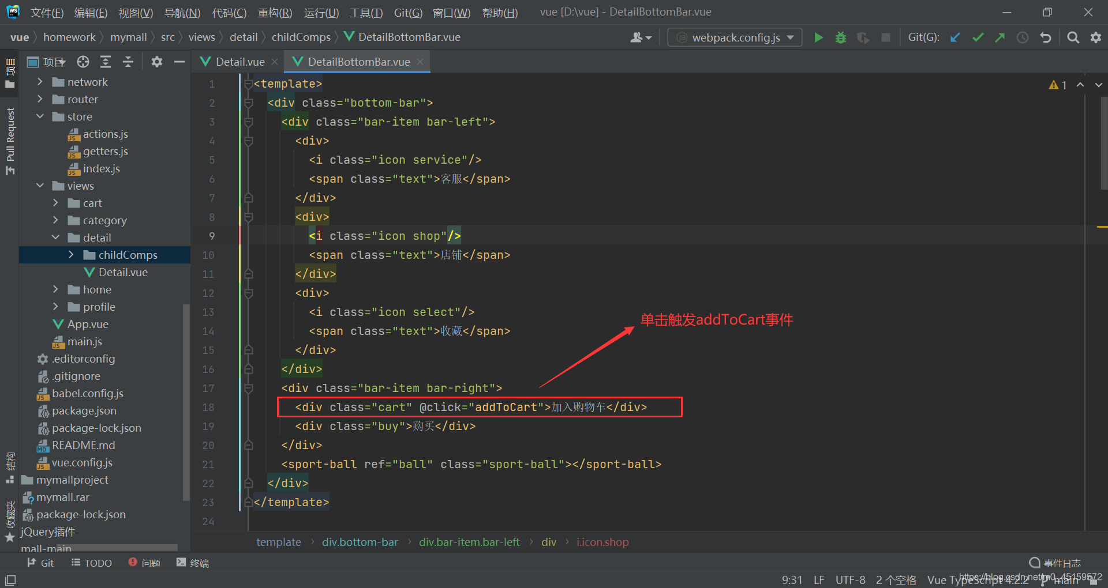Open the 代码(C) menu
1108x588 pixels.
pos(229,13)
